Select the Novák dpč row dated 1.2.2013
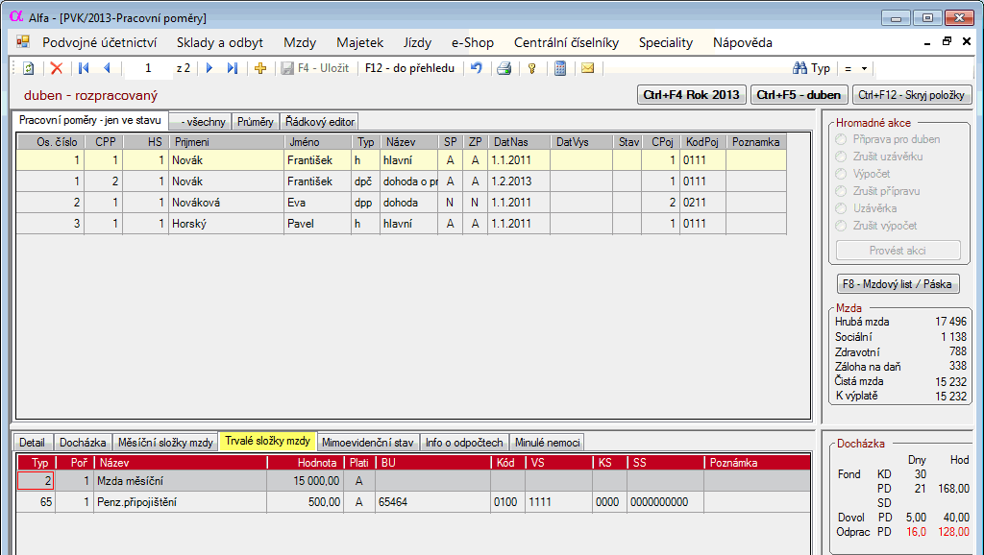984x555 pixels. coord(401,181)
